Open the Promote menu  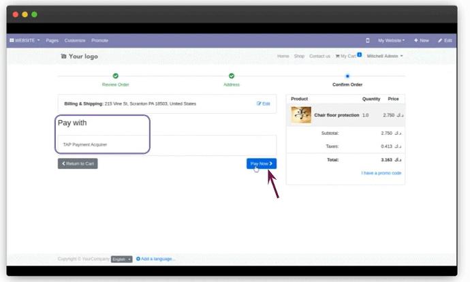pyautogui.click(x=100, y=40)
